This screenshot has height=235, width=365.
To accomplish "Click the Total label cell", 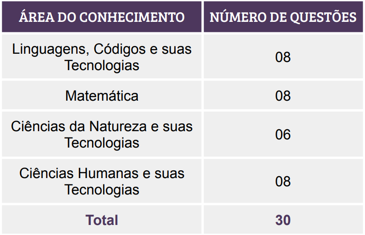I will pyautogui.click(x=101, y=220).
